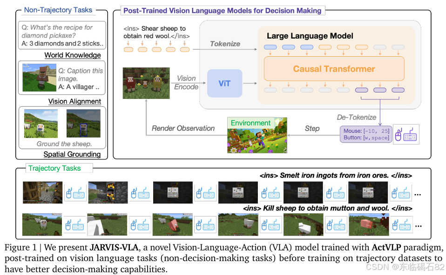Open the first frame of the Kill sheep trajectory
The width and height of the screenshot is (446, 275).
(42, 224)
